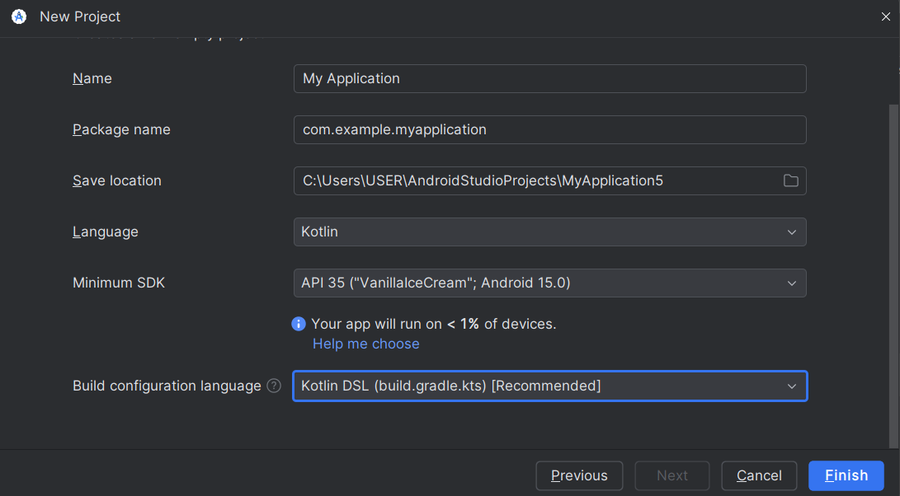Focus the Name field containing My Application
Screen dimensions: 900x496
[549, 78]
